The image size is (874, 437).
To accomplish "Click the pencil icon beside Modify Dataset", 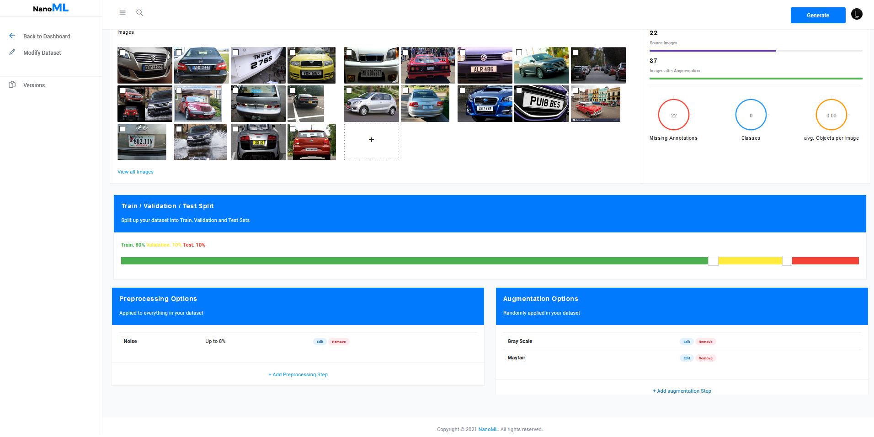I will [12, 52].
